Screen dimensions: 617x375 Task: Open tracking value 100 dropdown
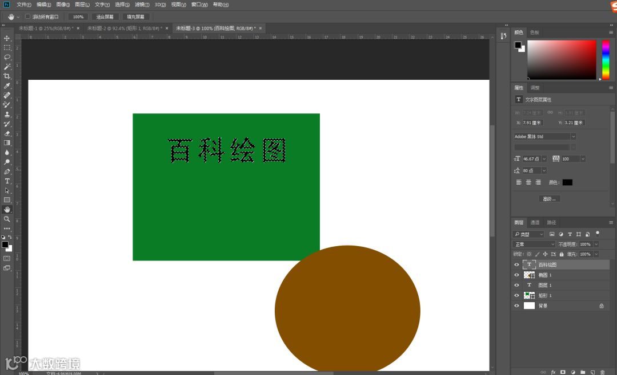583,158
